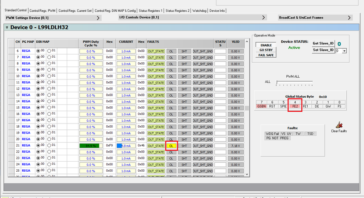
Task: Click the Clear Faults broom icon
Action: [339, 125]
